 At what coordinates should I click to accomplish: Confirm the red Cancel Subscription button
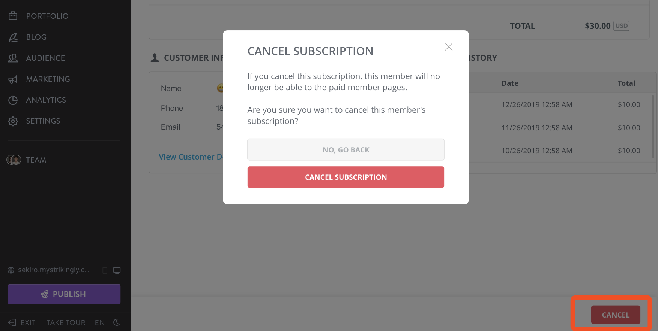coord(346,177)
